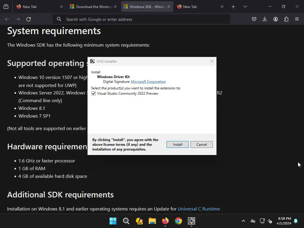
Task: Open the Firefox application menu
Action: click(297, 19)
